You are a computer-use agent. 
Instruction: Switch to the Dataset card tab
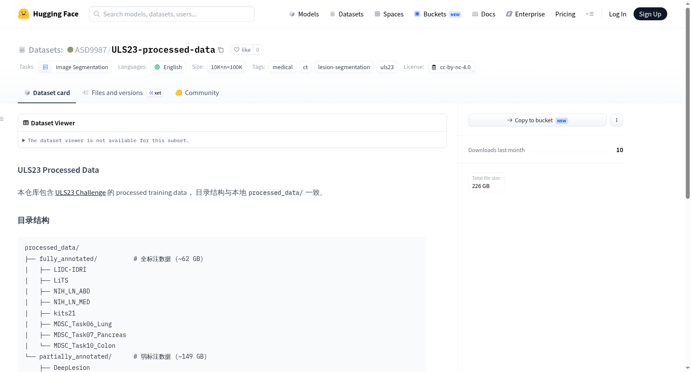tap(47, 93)
